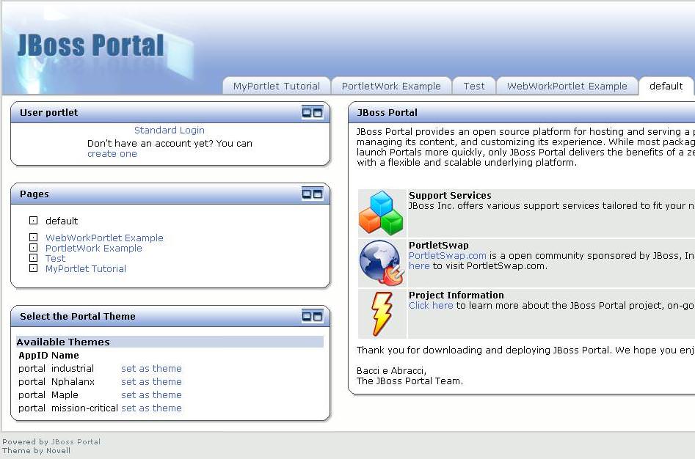Minimize the Select the Portal Theme portlet
Viewport: 695px width, 459px height.
point(307,316)
